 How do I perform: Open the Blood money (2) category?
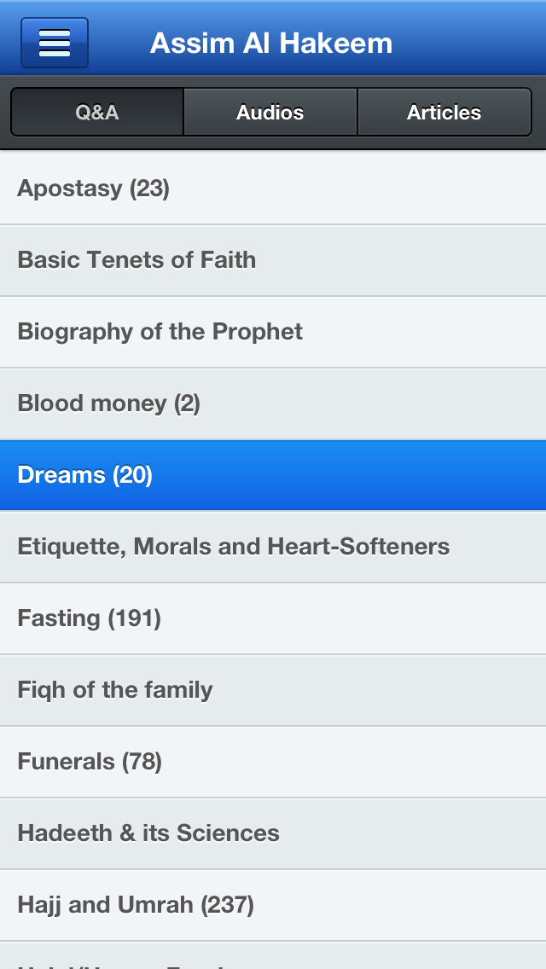[x=273, y=403]
